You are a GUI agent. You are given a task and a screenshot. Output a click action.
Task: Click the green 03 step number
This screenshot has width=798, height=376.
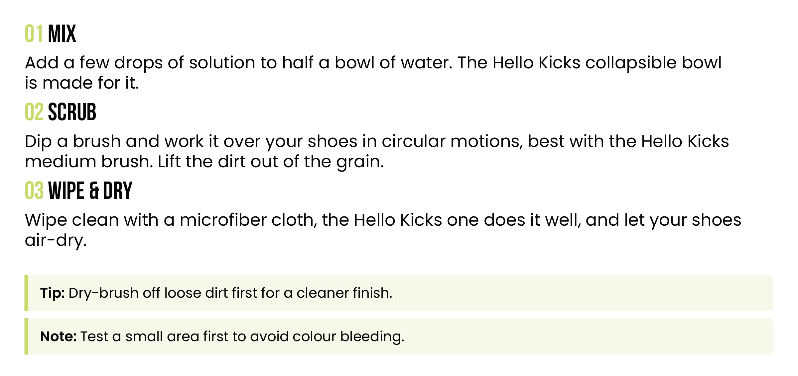[x=34, y=190]
